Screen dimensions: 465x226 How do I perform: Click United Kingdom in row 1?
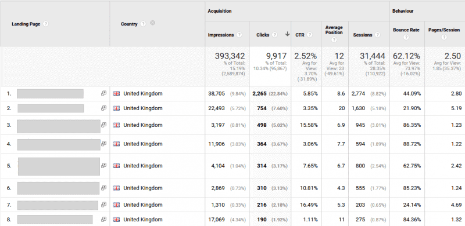143,93
